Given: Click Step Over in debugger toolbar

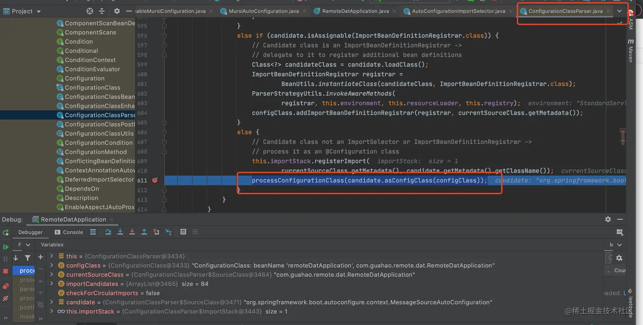Looking at the screenshot, I should [108, 232].
